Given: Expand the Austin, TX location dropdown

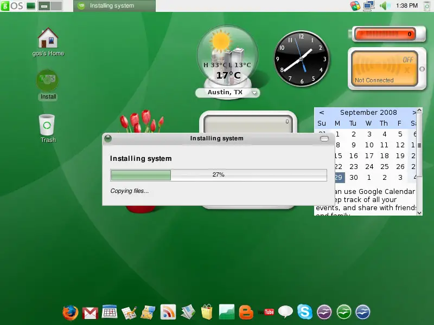Looking at the screenshot, I should click(254, 93).
